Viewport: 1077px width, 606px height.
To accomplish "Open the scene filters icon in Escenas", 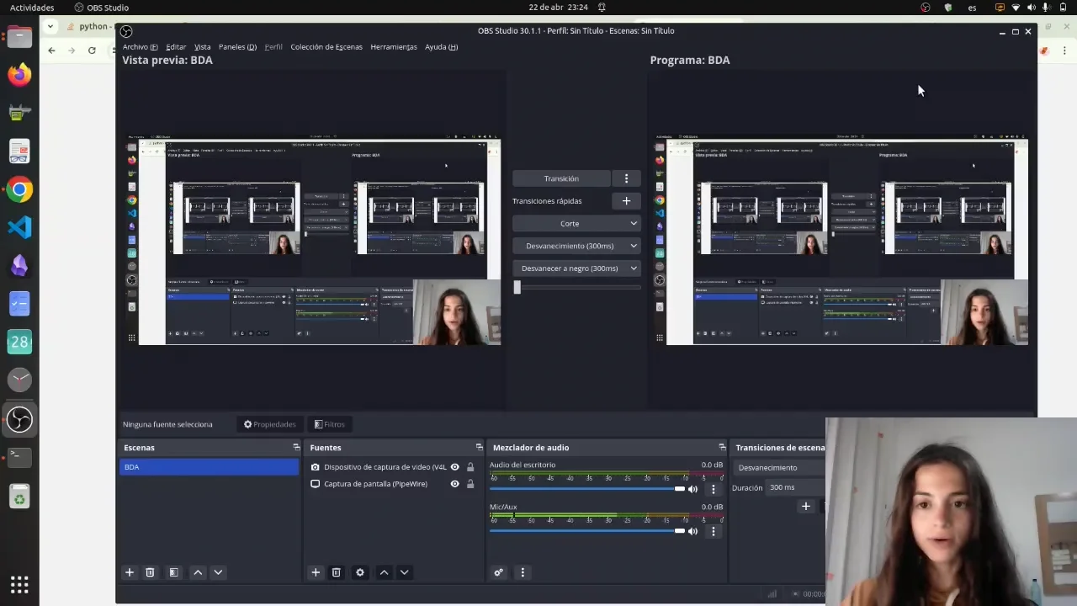I will pos(173,572).
